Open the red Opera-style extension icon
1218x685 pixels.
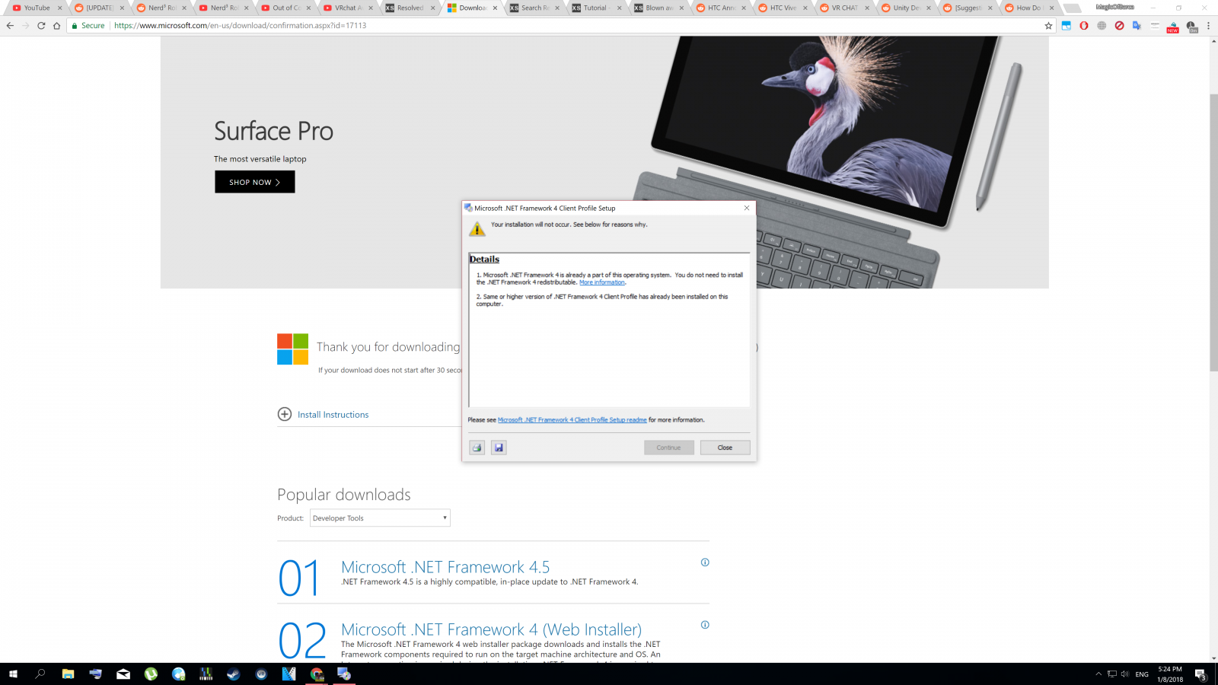[x=1083, y=25]
